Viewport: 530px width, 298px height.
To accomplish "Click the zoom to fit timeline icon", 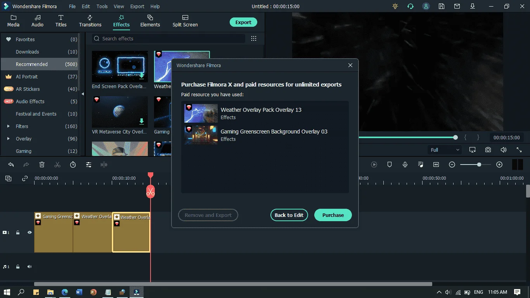I will [436, 165].
